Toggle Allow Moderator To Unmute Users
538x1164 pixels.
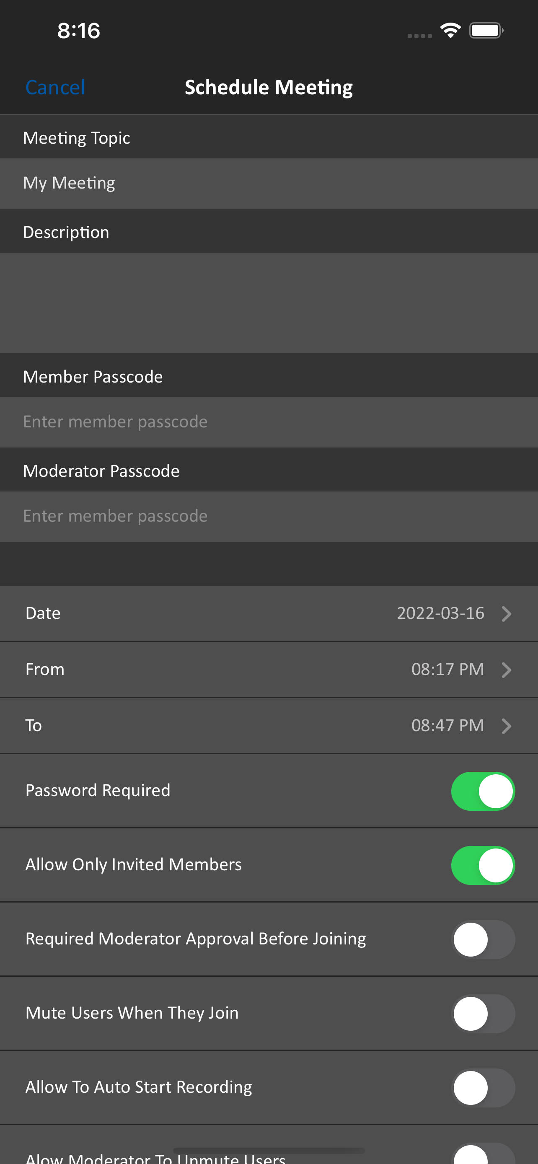(483, 1154)
